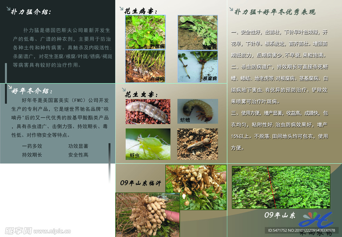Select the 根腐病 root rot photo
Image resolution: width=342 pixels, height=237 pixels.
(197, 66)
